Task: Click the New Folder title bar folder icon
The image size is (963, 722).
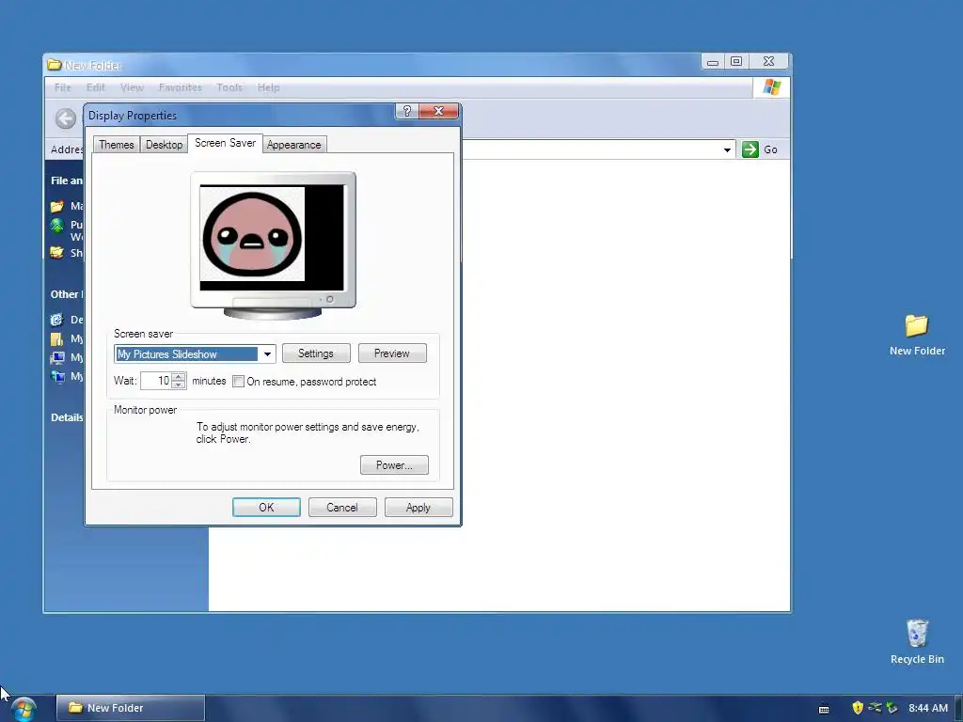Action: tap(55, 65)
